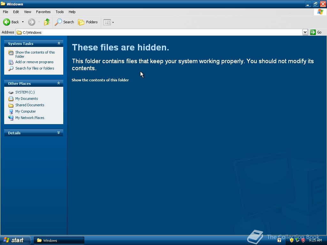This screenshot has width=327, height=245.
Task: Open the Edit menu
Action: pyautogui.click(x=16, y=12)
